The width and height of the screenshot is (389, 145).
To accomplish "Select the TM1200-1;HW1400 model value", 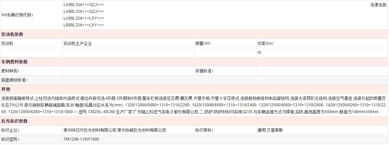I will tap(81, 139).
